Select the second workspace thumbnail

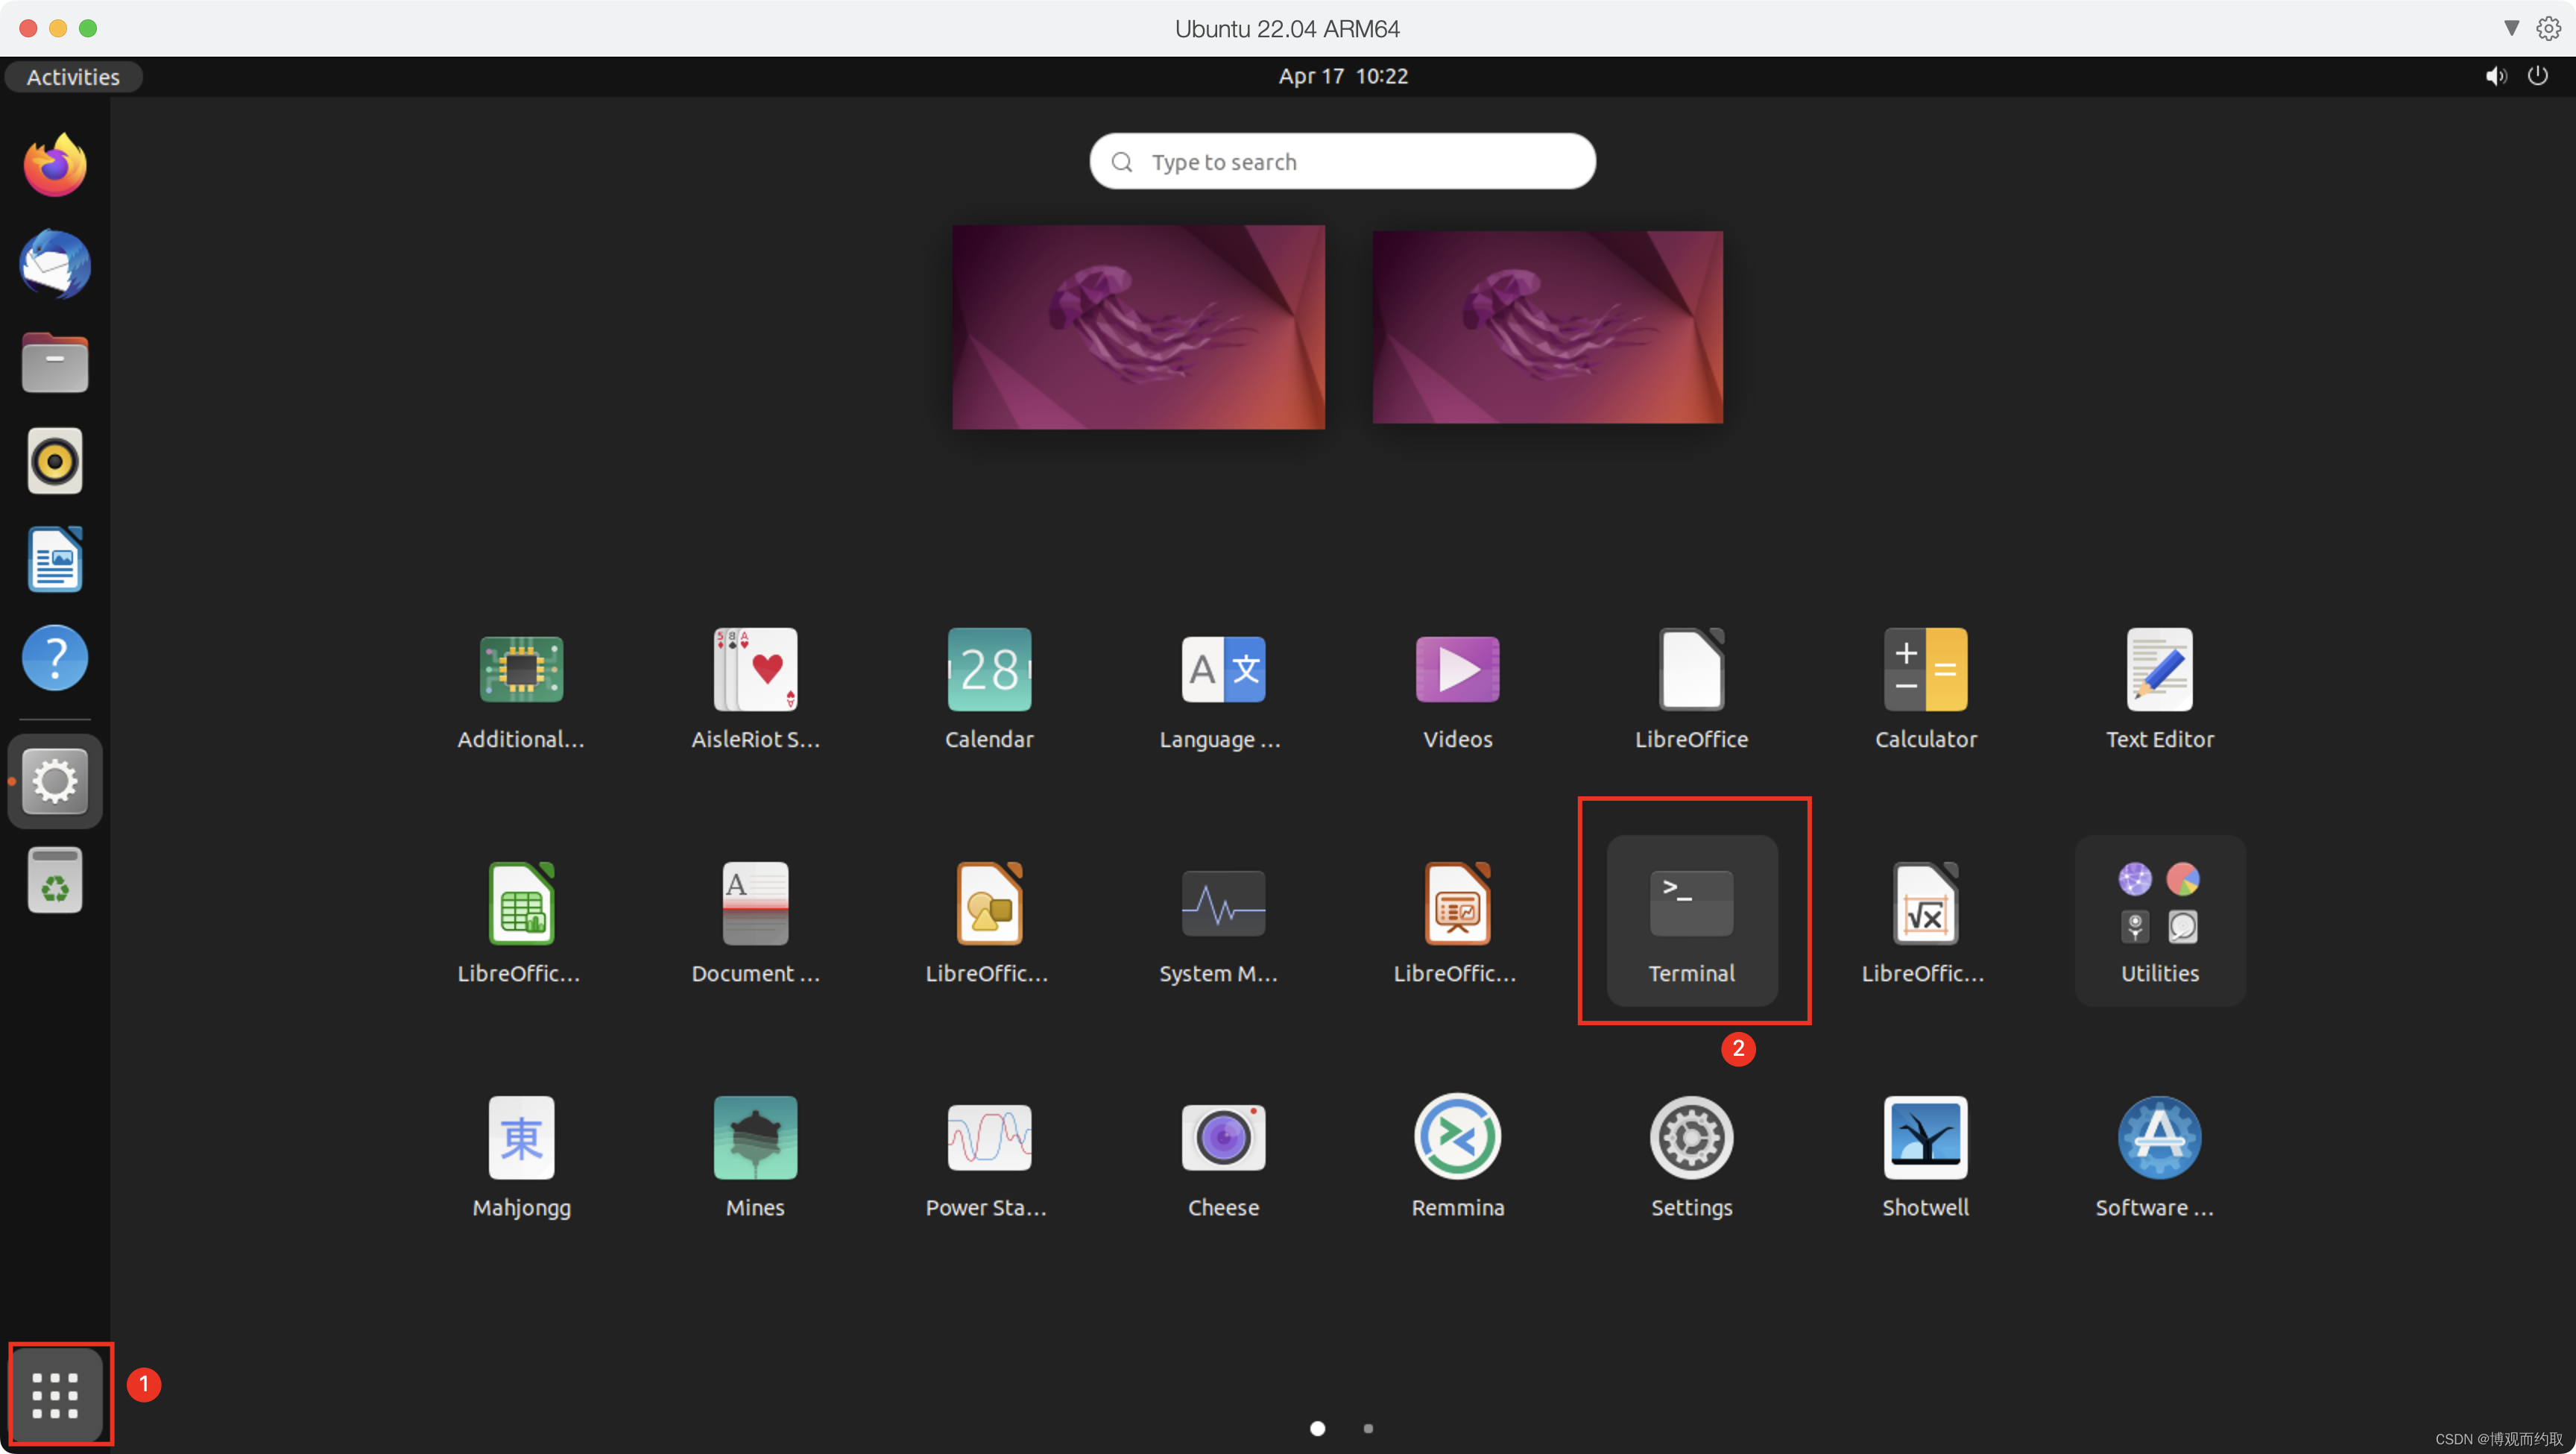pyautogui.click(x=1547, y=327)
